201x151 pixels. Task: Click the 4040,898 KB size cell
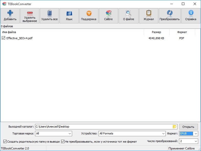(156, 38)
